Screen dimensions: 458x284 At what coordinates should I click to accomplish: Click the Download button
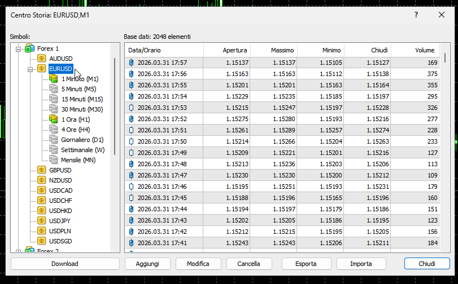click(65, 264)
